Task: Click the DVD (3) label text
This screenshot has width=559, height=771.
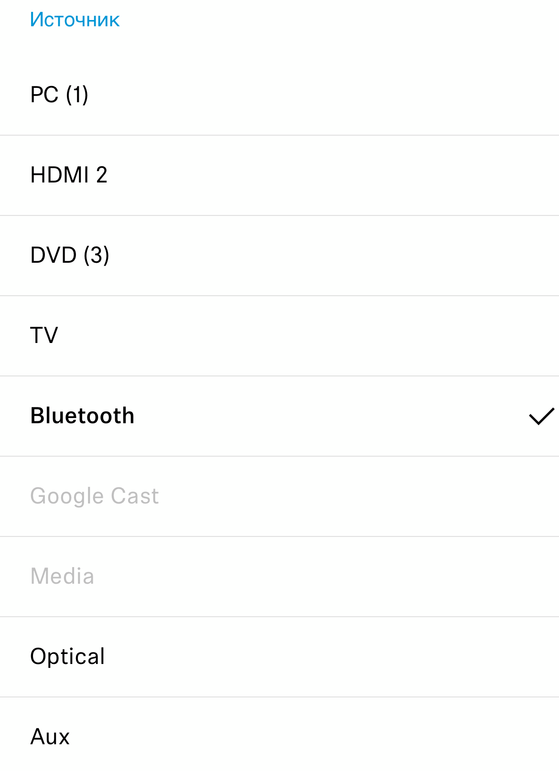Action: click(x=70, y=255)
